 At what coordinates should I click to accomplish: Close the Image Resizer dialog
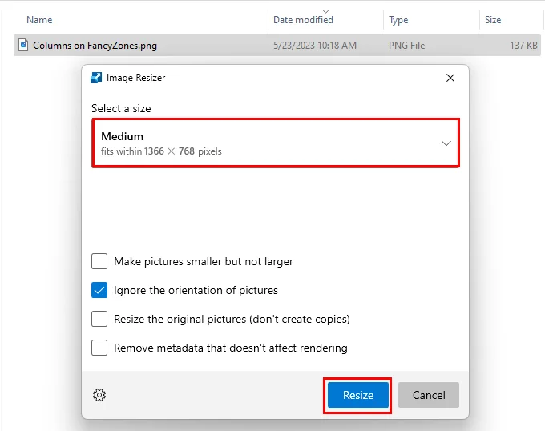(450, 78)
